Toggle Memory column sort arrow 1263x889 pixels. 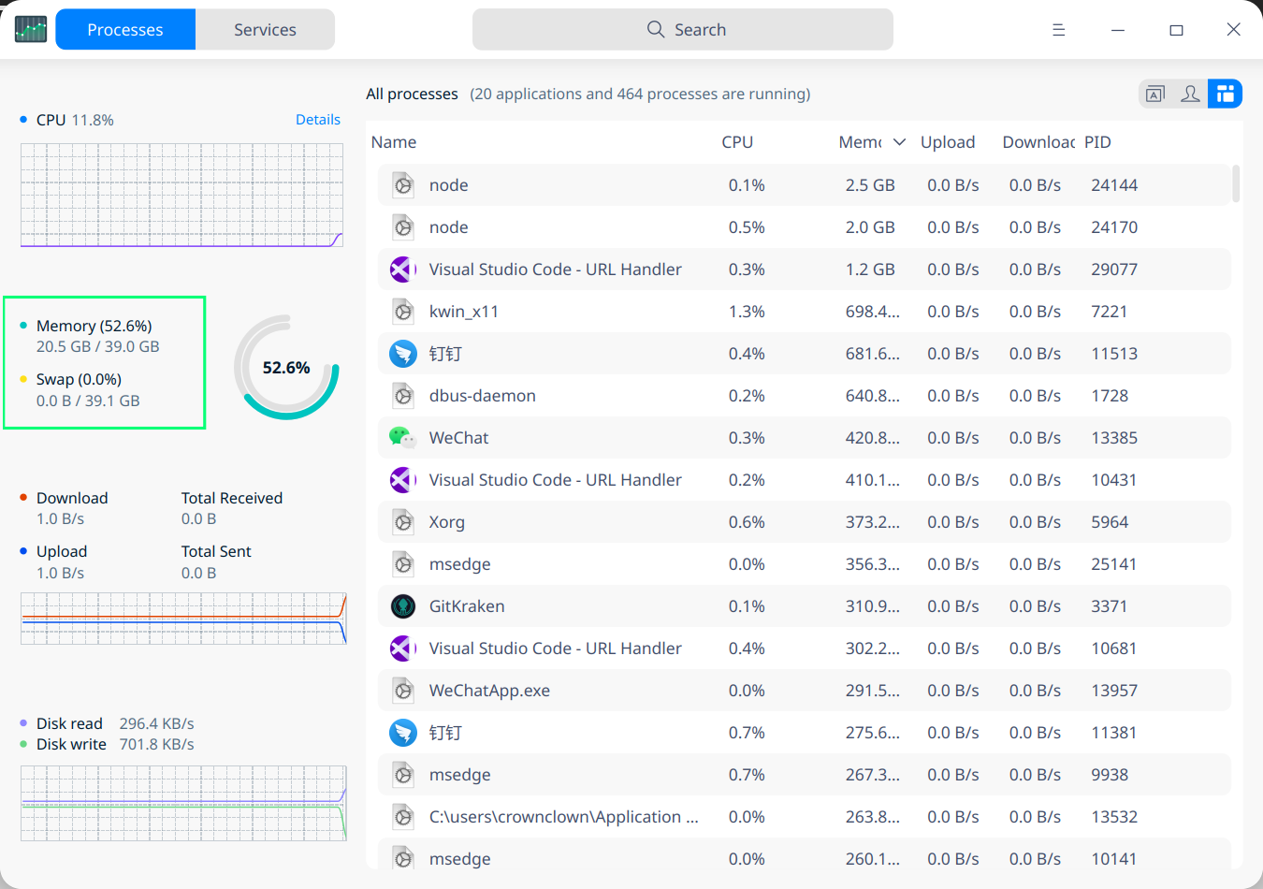pos(899,142)
